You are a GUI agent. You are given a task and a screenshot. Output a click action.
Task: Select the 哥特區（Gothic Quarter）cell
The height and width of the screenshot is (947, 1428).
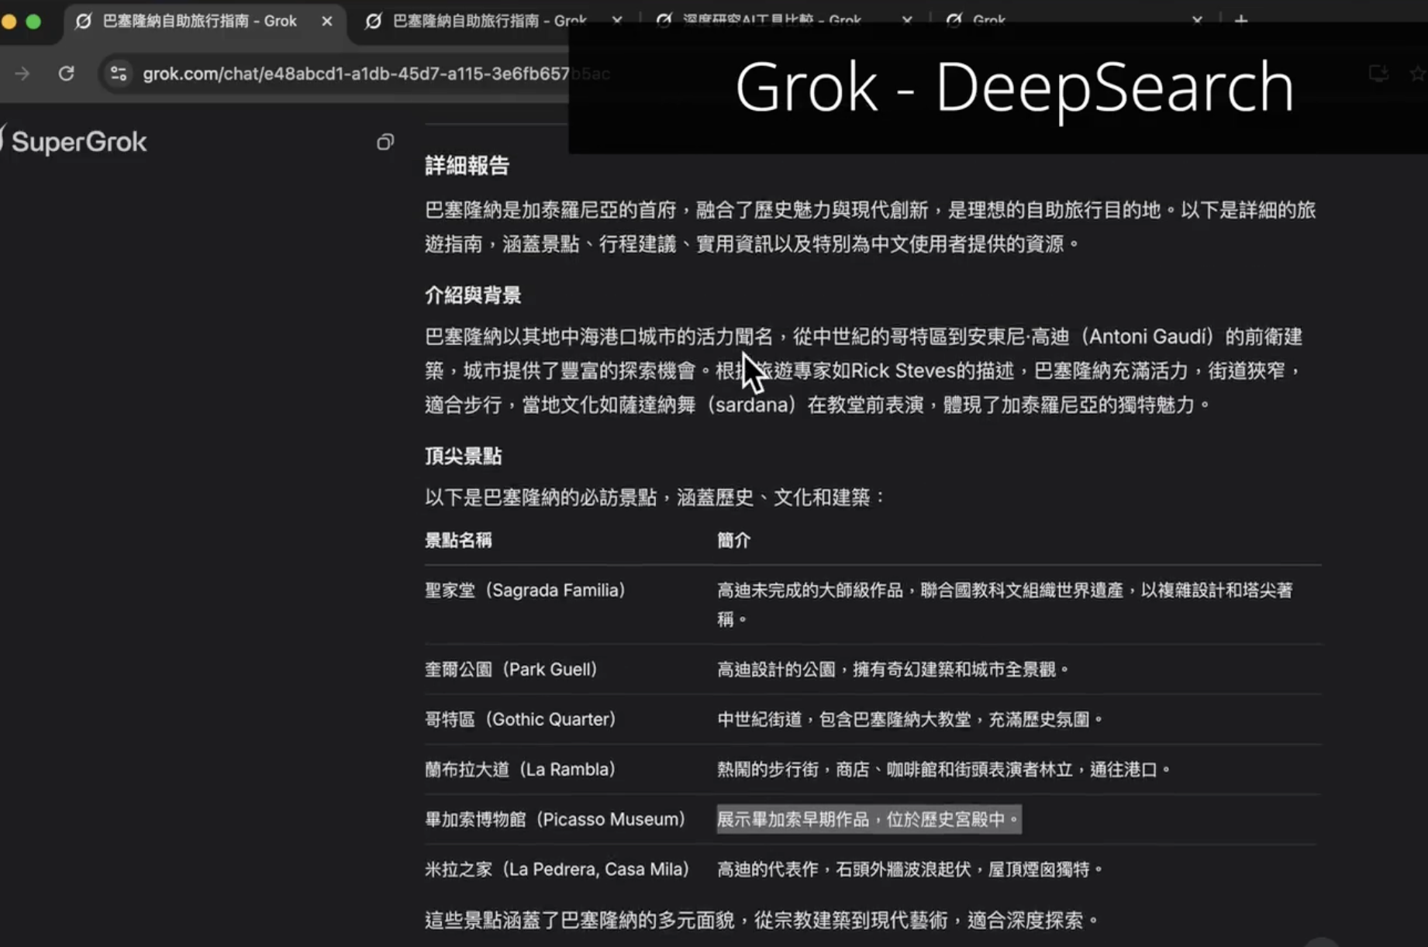tap(520, 719)
